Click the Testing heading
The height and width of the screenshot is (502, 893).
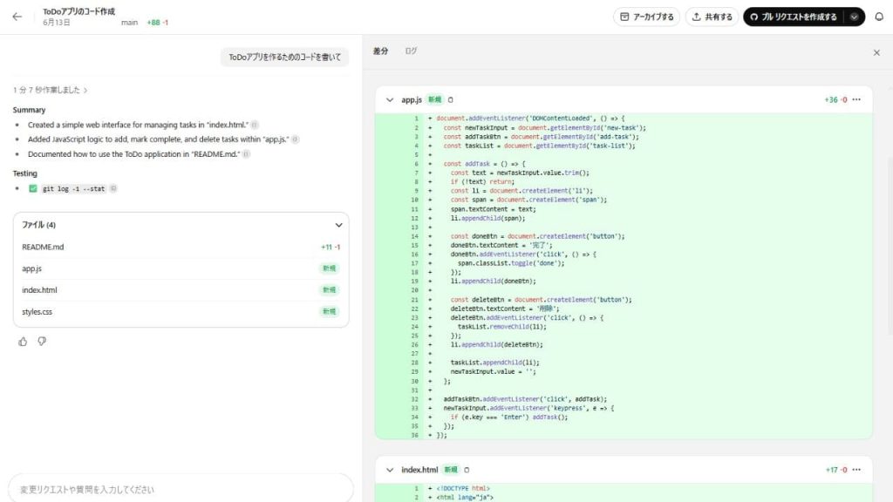click(x=25, y=173)
